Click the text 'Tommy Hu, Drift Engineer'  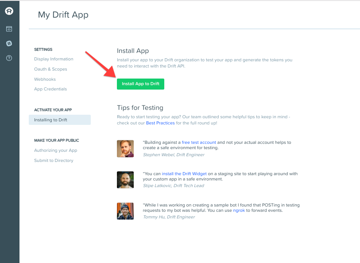click(x=169, y=217)
